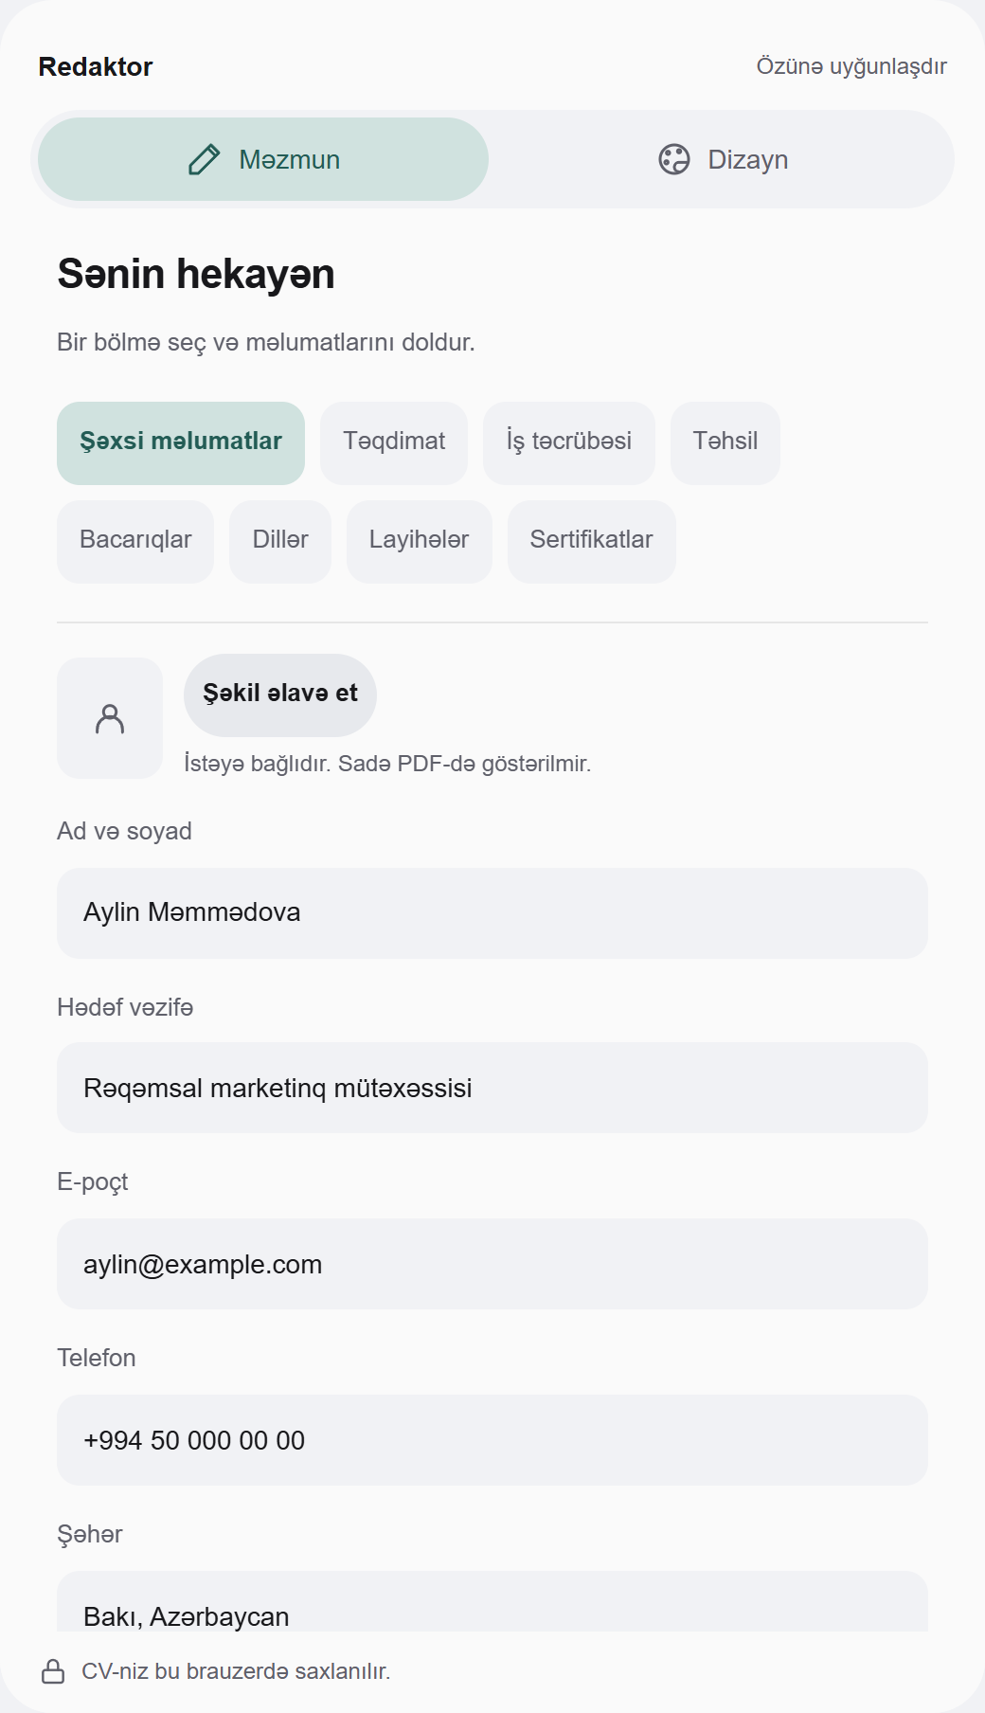The width and height of the screenshot is (985, 1713).
Task: Click the lock icon in the footer
Action: (54, 1671)
